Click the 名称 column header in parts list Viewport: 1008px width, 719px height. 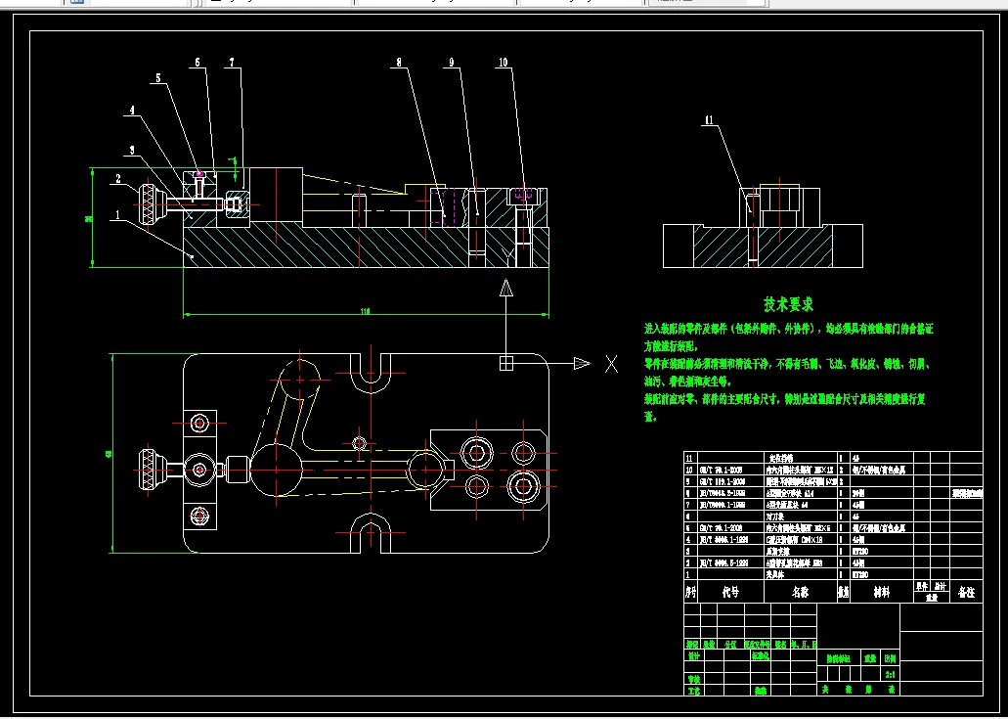point(801,592)
